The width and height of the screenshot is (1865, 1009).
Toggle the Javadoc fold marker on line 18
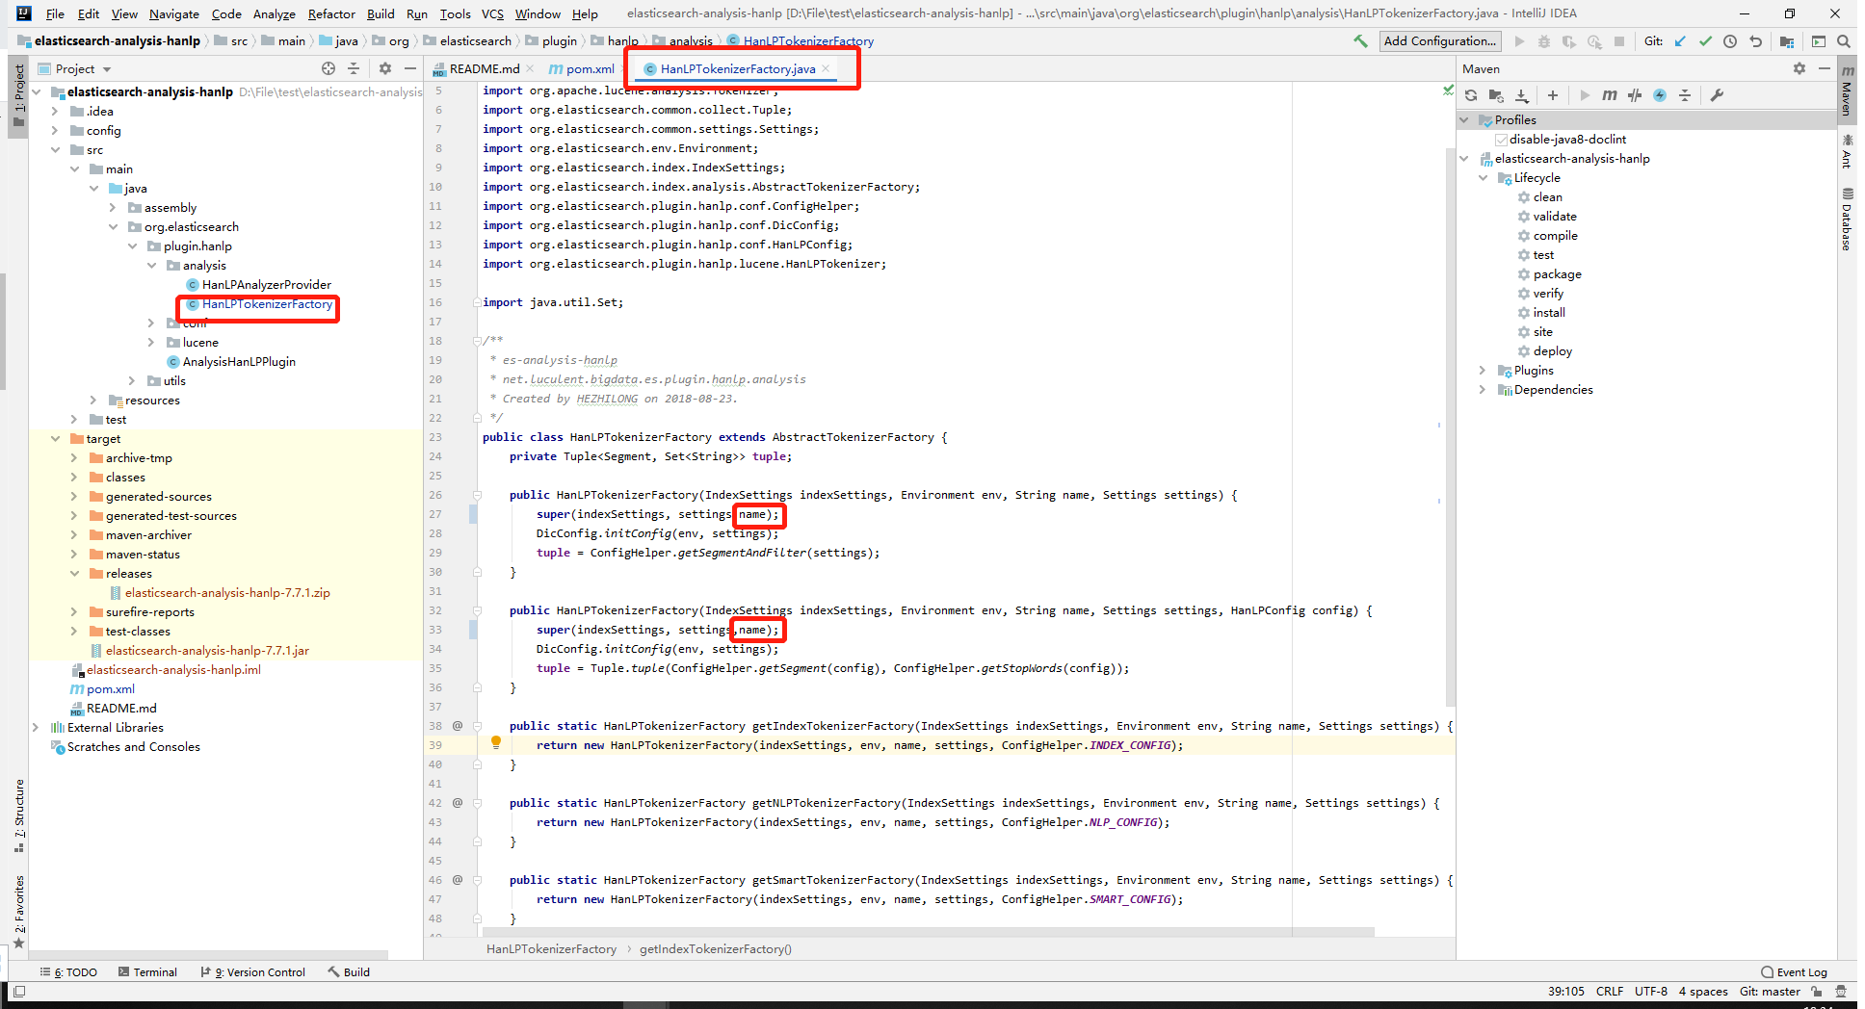click(477, 341)
